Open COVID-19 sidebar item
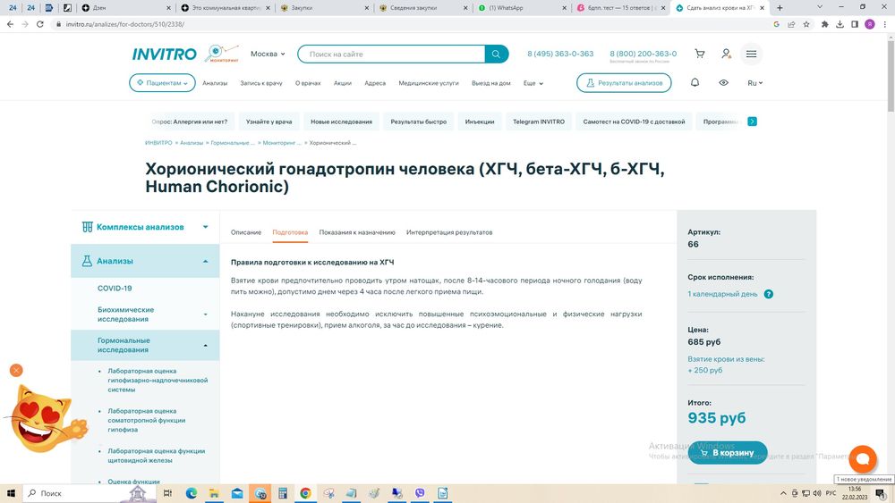 pyautogui.click(x=115, y=289)
